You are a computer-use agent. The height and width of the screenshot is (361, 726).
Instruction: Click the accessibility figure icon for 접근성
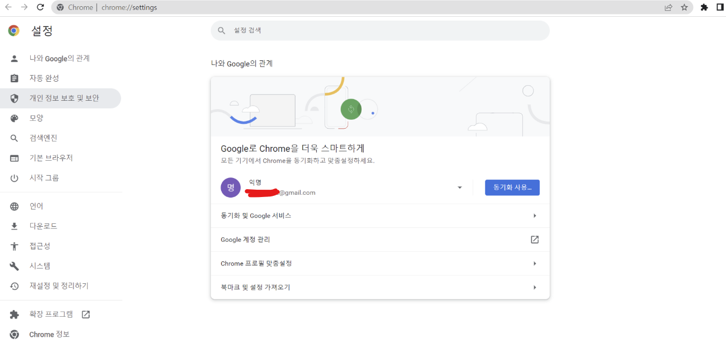15,246
